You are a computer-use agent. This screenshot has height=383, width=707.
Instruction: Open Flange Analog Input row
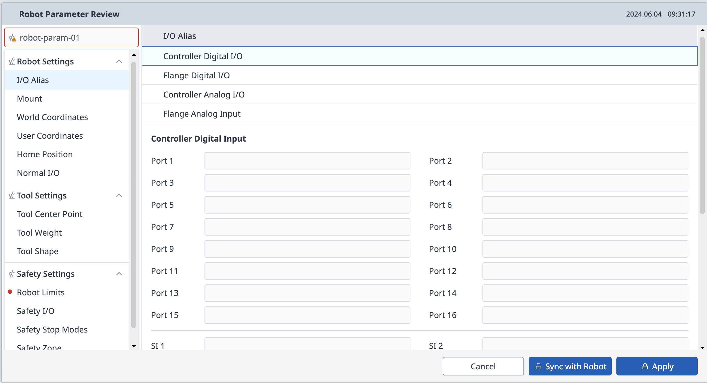(x=202, y=114)
